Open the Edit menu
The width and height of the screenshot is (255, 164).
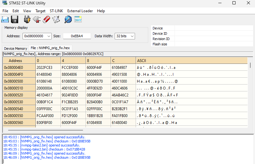click(16, 11)
